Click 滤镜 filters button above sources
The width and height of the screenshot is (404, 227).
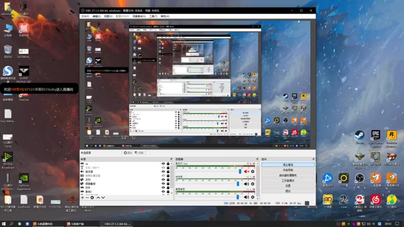coord(139,153)
